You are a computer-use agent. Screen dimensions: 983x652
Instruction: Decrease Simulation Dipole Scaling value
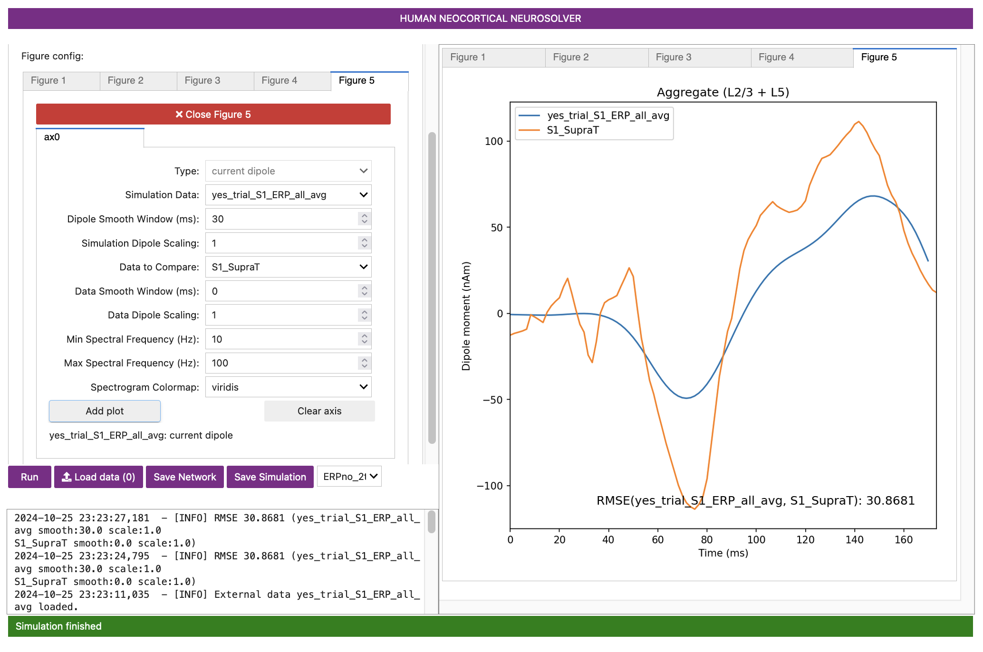pos(364,246)
